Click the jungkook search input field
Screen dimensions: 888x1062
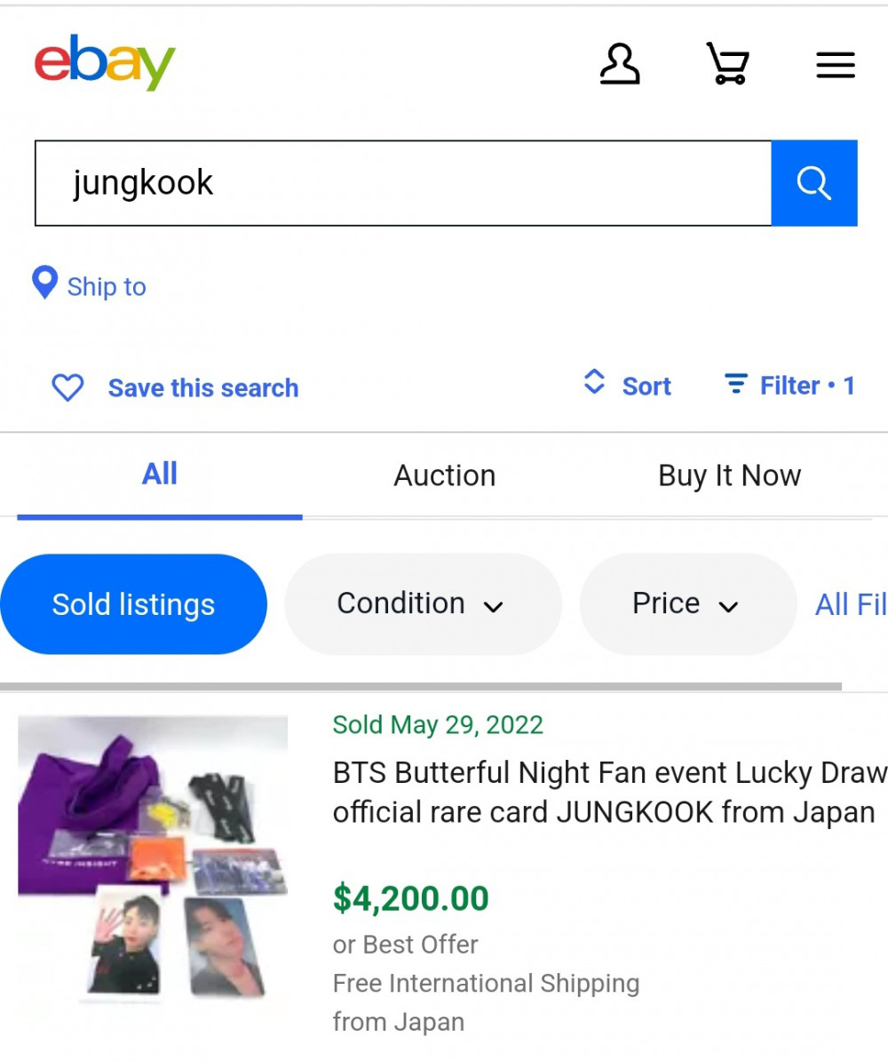click(403, 183)
